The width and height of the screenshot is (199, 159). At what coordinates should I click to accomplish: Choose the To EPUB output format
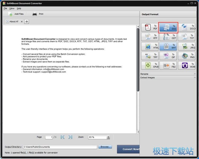click(x=150, y=65)
